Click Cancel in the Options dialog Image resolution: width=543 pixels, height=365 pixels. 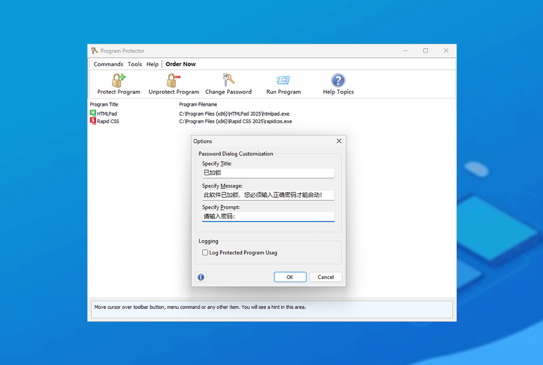click(325, 277)
